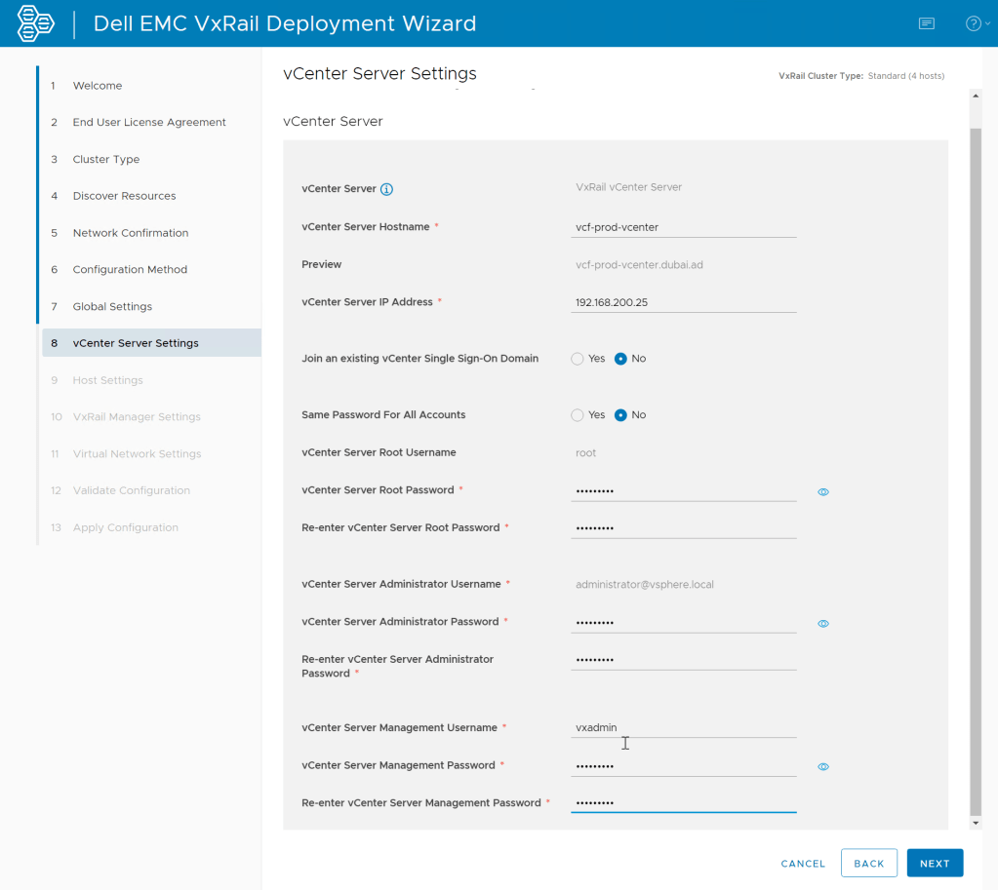Viewport: 998px width, 890px height.
Task: Navigate to the Configuration Method step
Action: click(130, 269)
